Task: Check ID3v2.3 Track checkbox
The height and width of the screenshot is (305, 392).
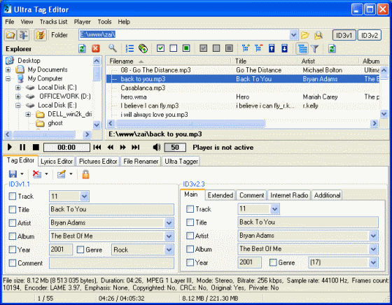Action: (190, 209)
